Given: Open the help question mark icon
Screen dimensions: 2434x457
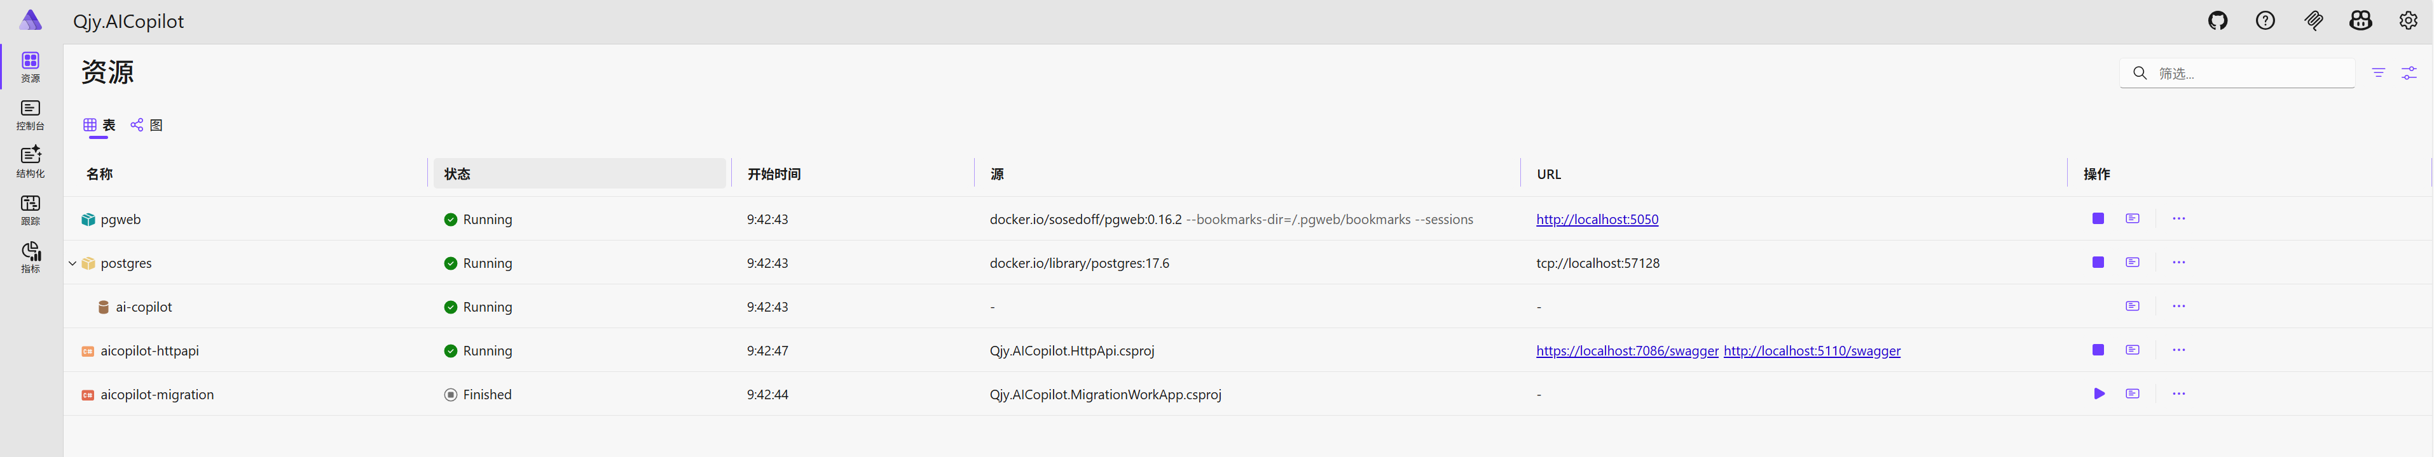Looking at the screenshot, I should point(2265,21).
